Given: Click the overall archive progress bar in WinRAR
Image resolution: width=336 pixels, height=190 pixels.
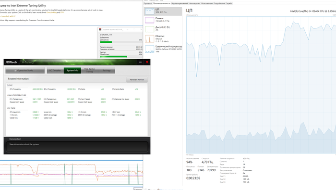Looking at the screenshot, I should [121, 56].
